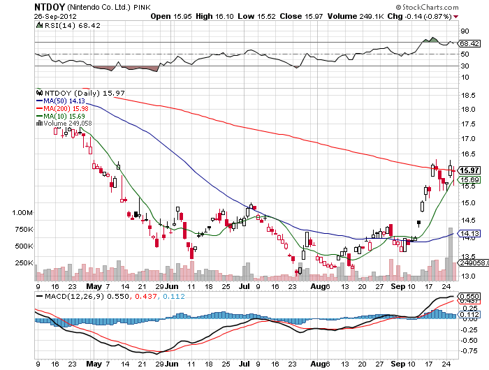Click the Sep label on the price chart axis
This screenshot has width=489, height=370.
pyautogui.click(x=397, y=286)
